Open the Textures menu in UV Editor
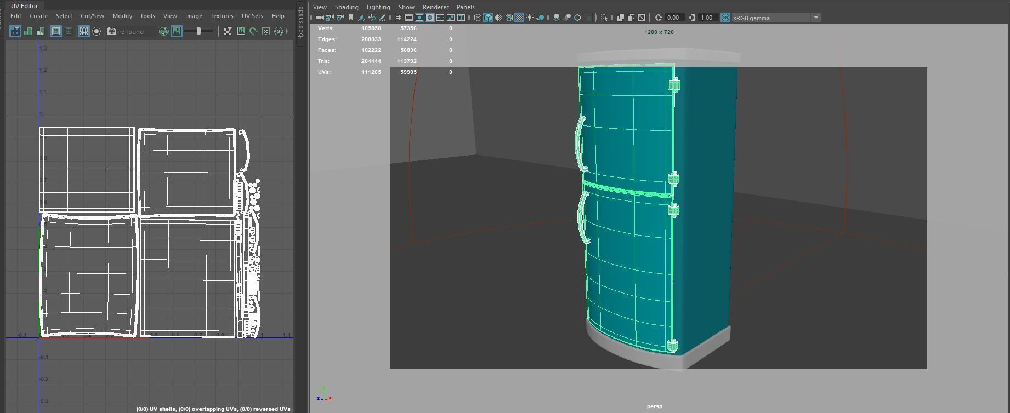Screen dimensions: 1010x413 [x=222, y=16]
